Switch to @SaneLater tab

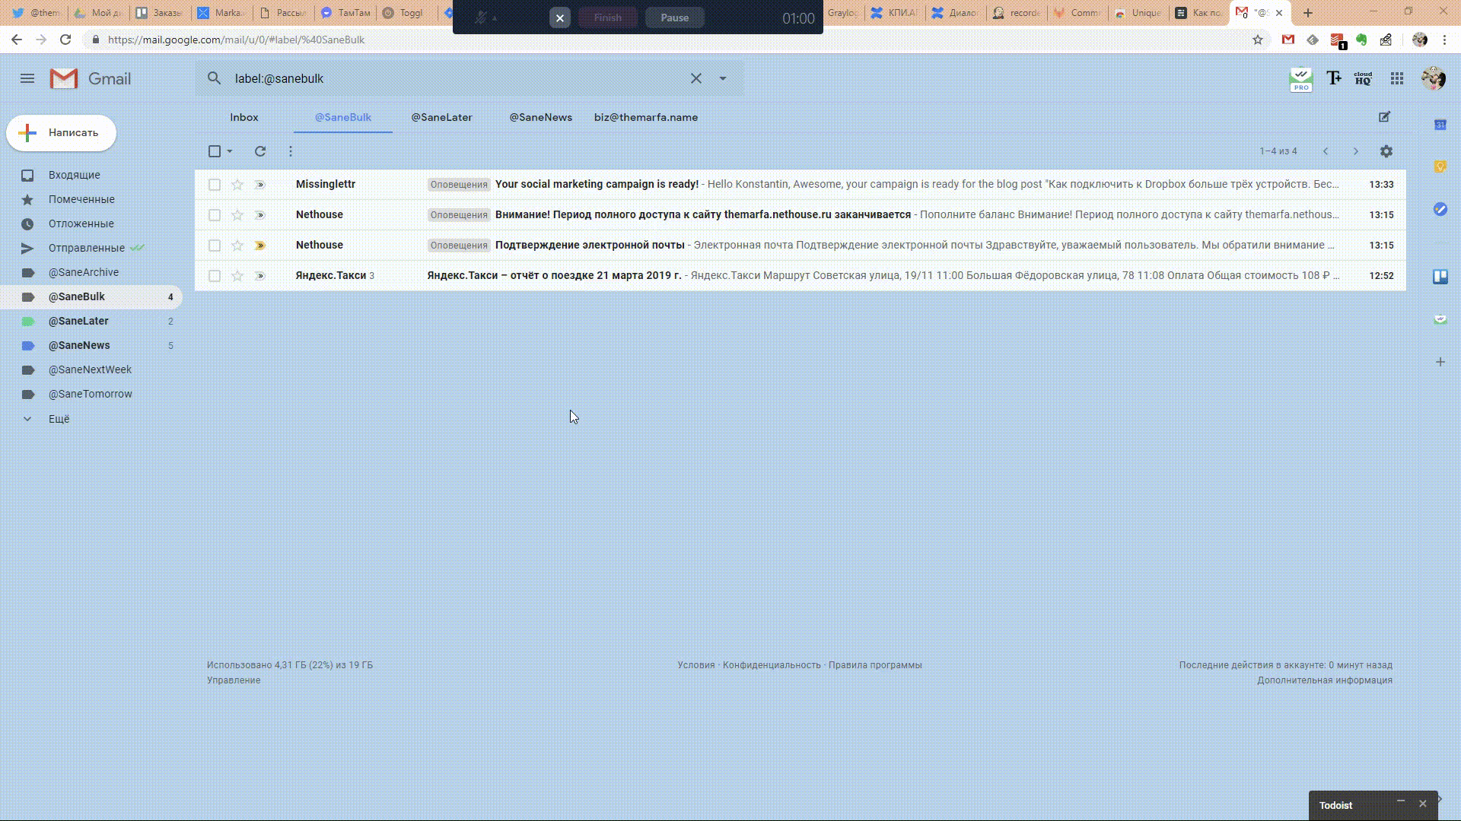click(441, 117)
